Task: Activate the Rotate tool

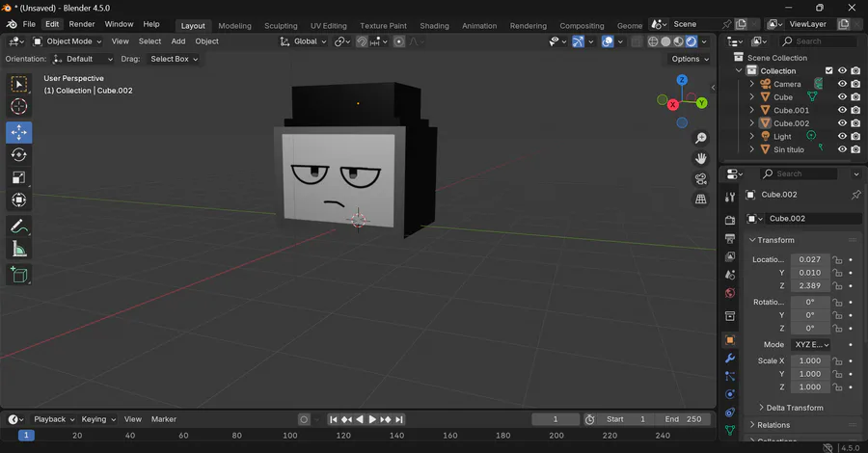Action: coord(19,155)
